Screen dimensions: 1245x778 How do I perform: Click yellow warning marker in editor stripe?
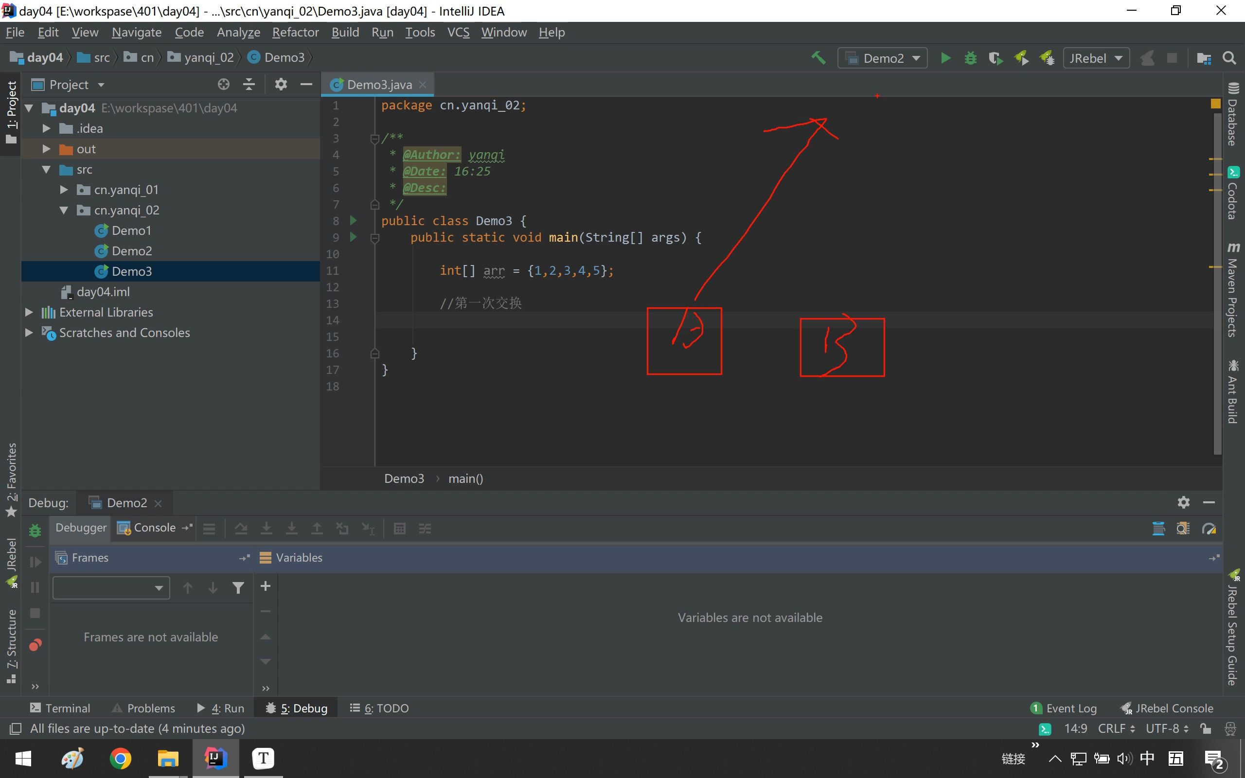1215,104
